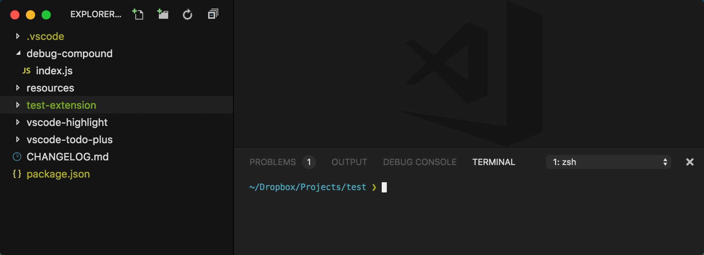Select the test-extension folder
Image resolution: width=704 pixels, height=255 pixels.
[61, 105]
